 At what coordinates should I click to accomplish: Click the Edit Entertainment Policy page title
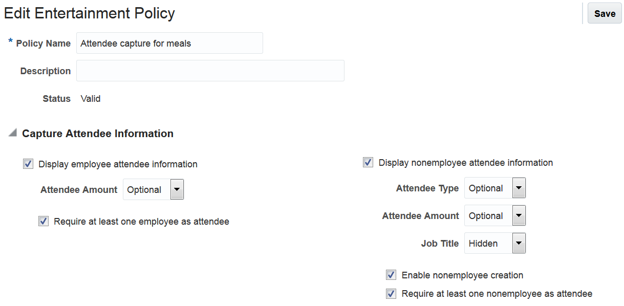90,13
